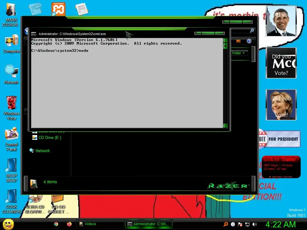Open the ULTRA CD BLOATW desktop icon
Viewport: 307px width, 230px height.
(35, 204)
